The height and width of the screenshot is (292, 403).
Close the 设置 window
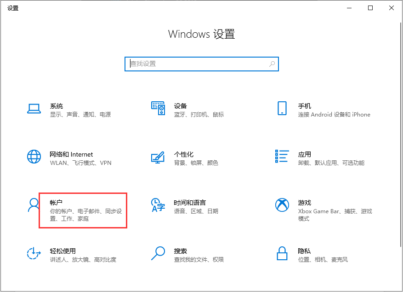pos(392,8)
